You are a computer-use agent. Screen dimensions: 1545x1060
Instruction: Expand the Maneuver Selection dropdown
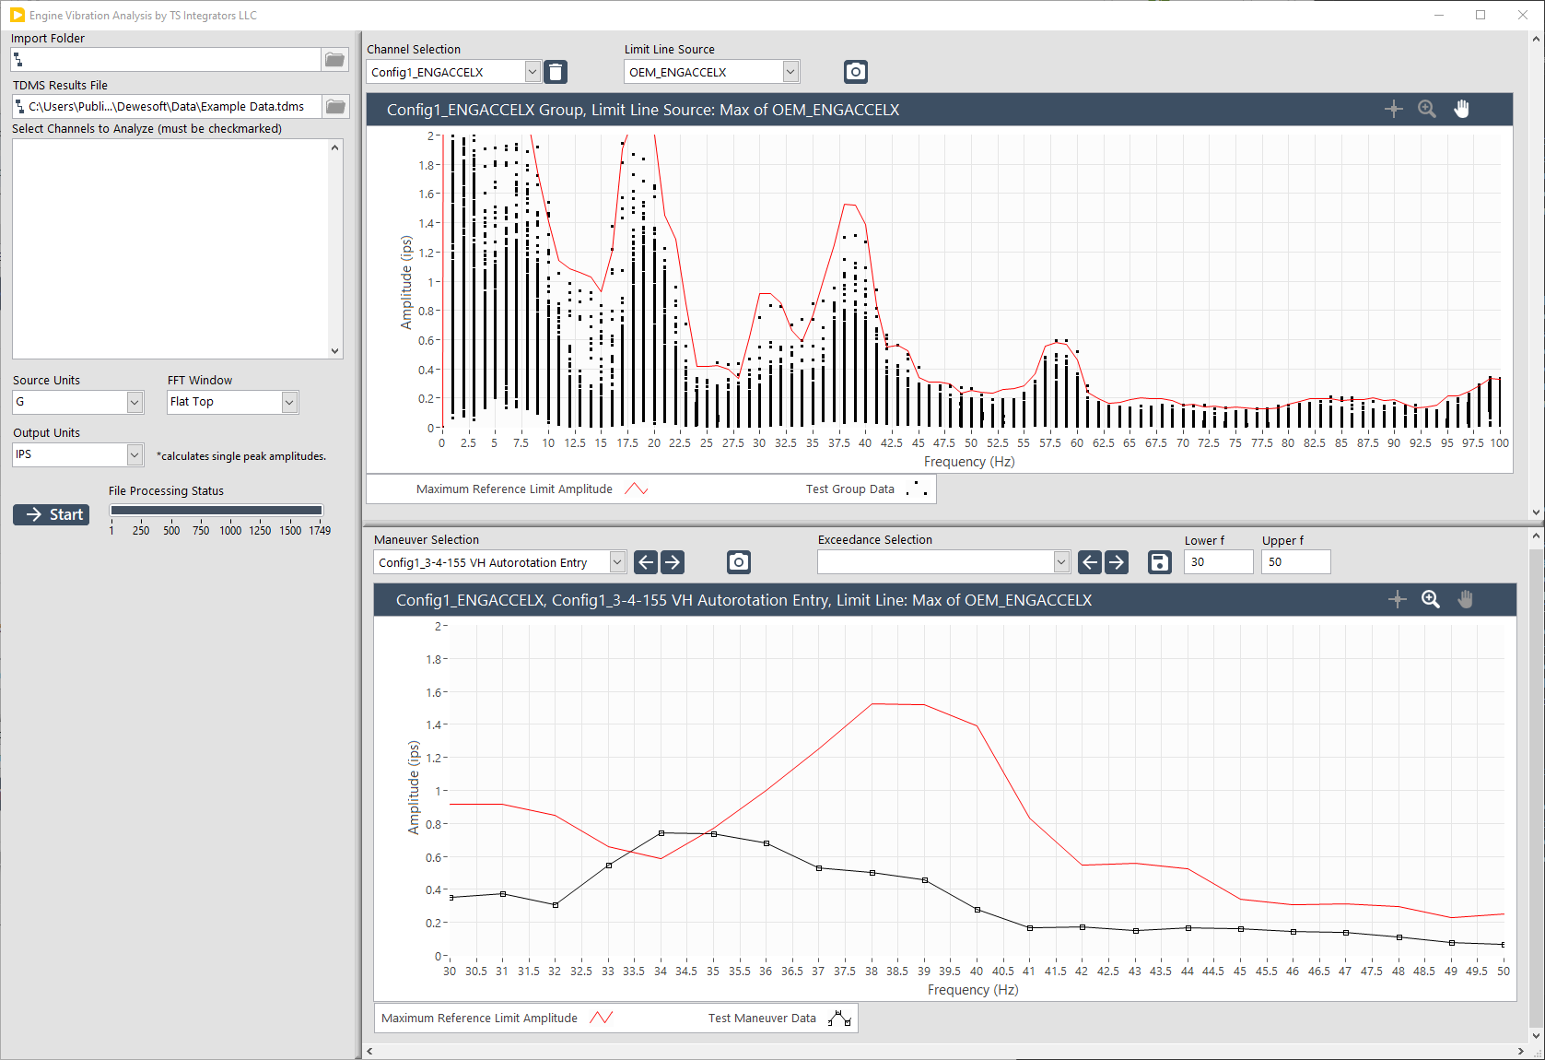tap(617, 562)
